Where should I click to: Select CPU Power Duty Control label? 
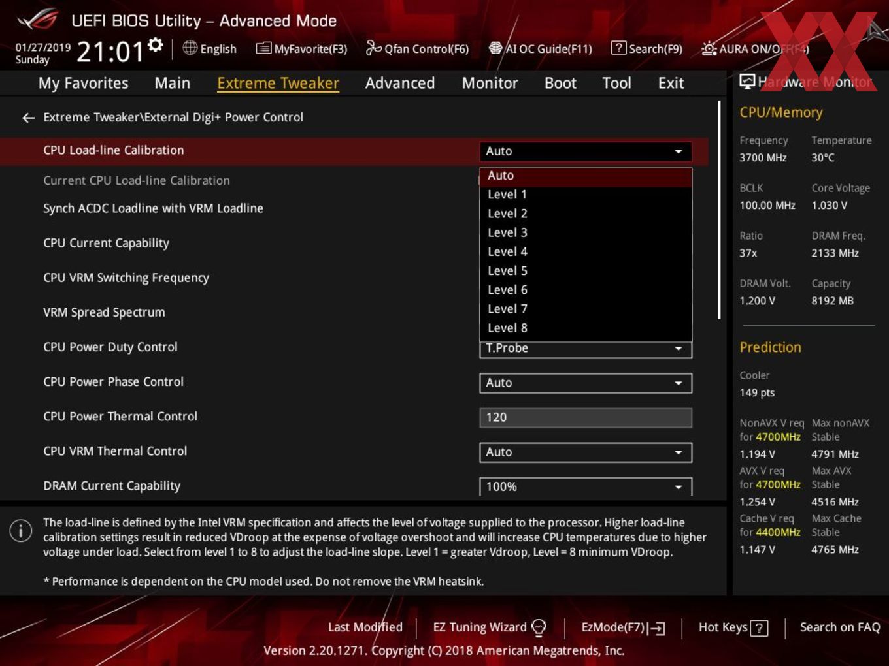tap(110, 347)
